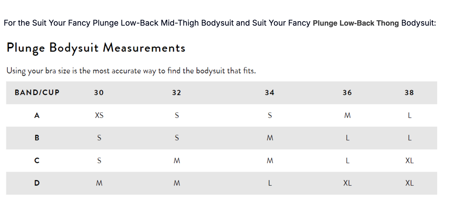Click the "Plunge Bodysuit Measurements" heading
This screenshot has width=453, height=222.
[x=96, y=48]
